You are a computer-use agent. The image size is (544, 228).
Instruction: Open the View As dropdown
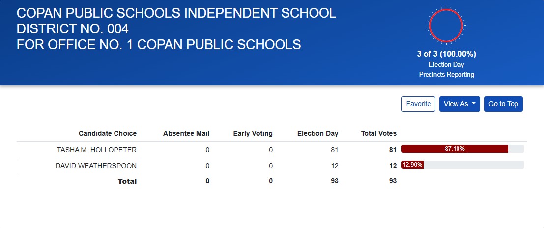pos(459,104)
